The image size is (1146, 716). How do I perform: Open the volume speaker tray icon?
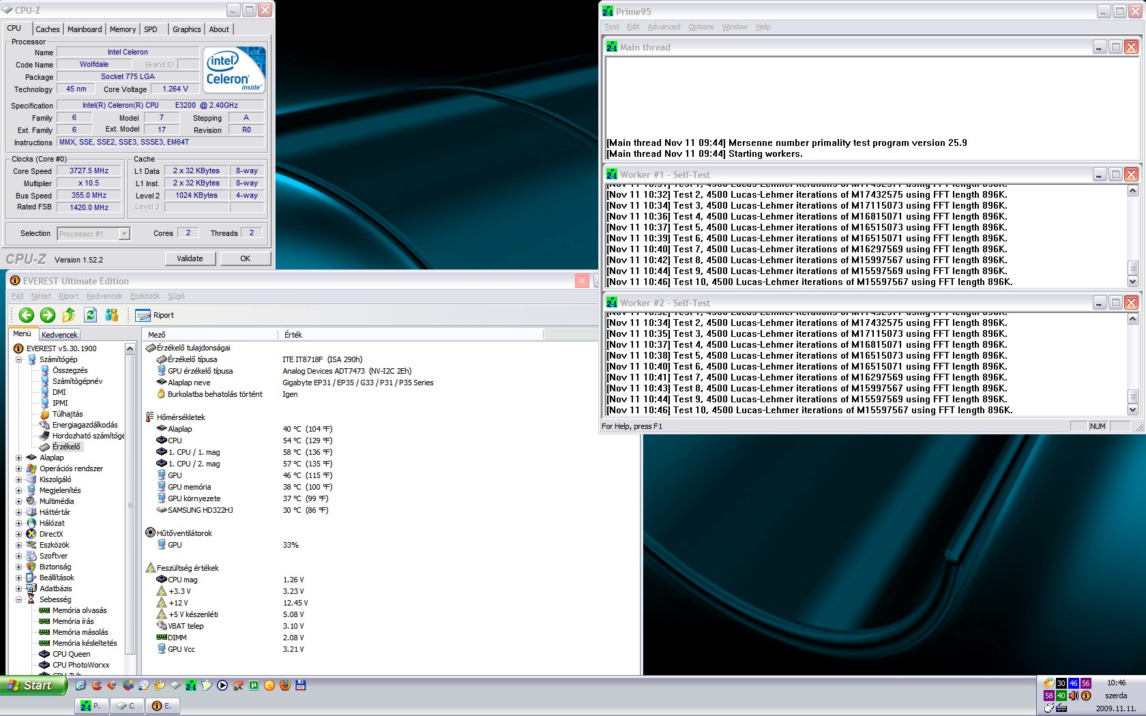point(1074,696)
